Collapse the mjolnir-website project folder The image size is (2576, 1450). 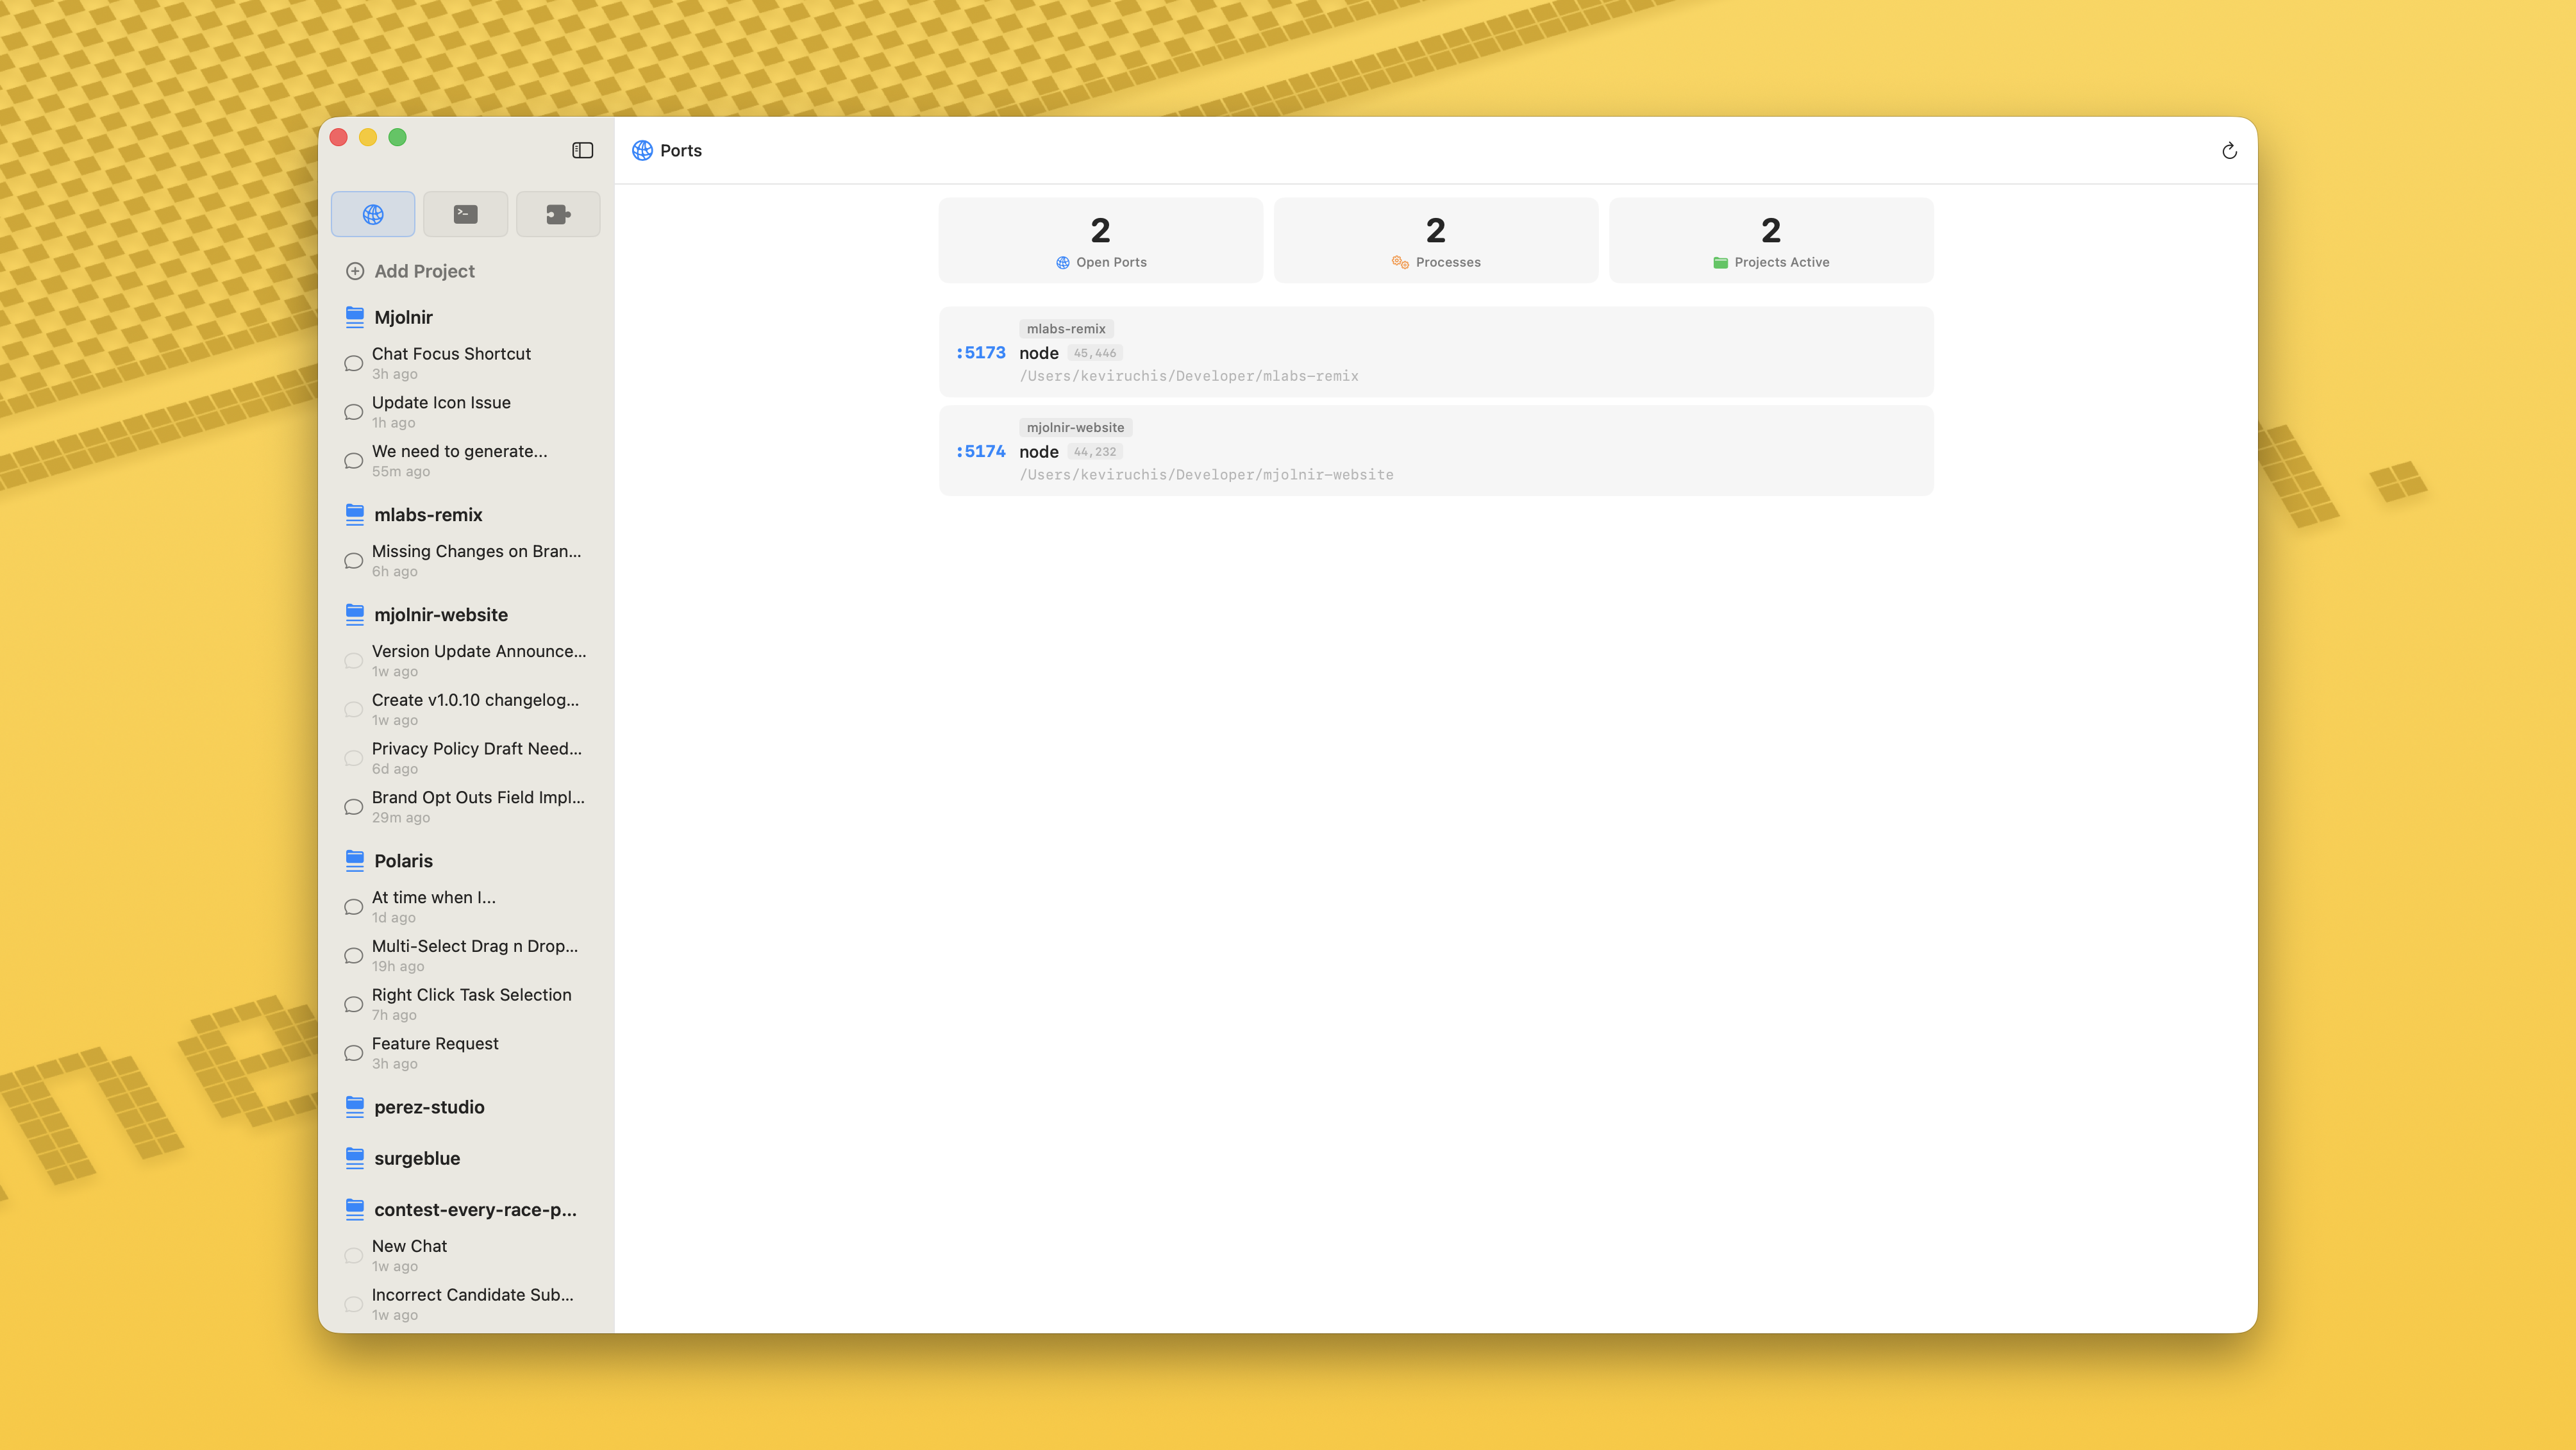[440, 615]
